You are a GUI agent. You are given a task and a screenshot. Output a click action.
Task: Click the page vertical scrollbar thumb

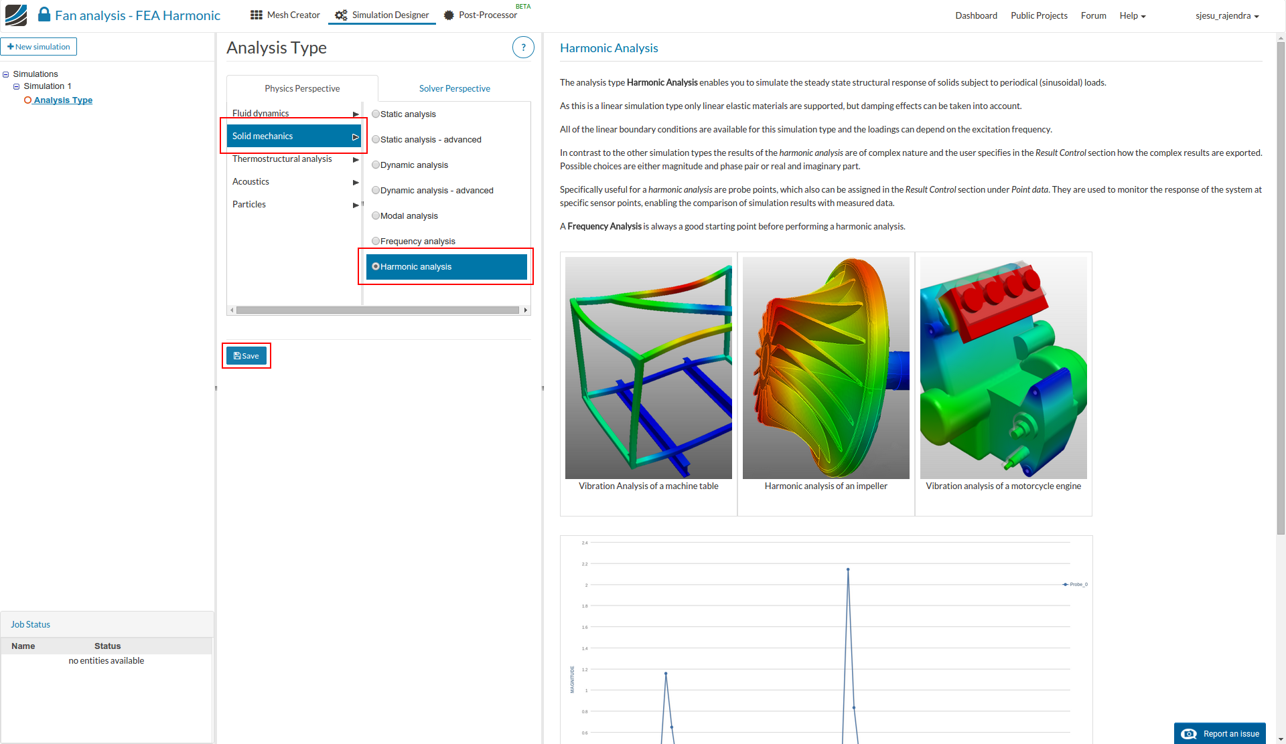tap(1281, 288)
